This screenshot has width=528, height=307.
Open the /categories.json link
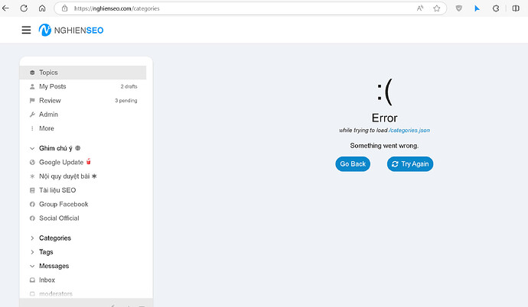[x=409, y=131]
